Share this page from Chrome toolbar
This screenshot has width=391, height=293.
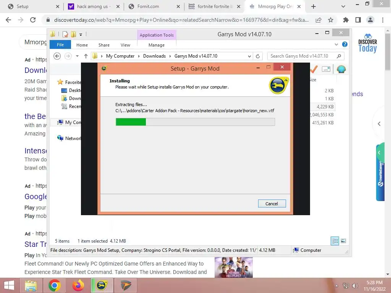coord(318,20)
